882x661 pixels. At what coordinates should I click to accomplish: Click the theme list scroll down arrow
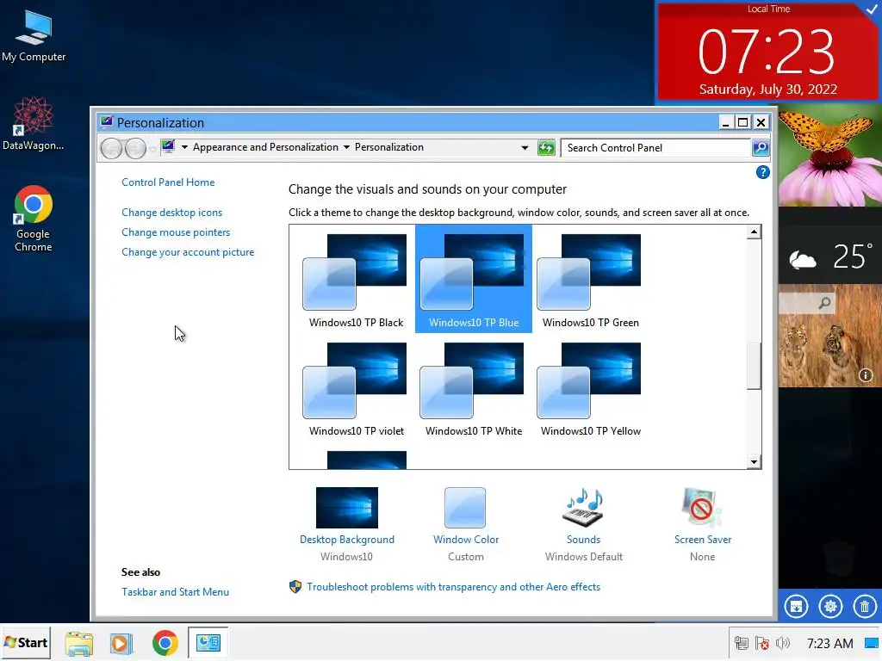(754, 461)
